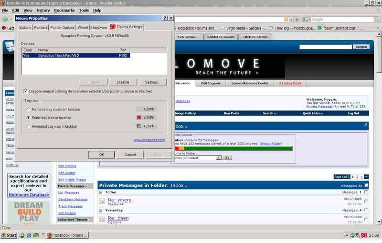
Task: Check the box for Re: been message
Action: click(366, 220)
